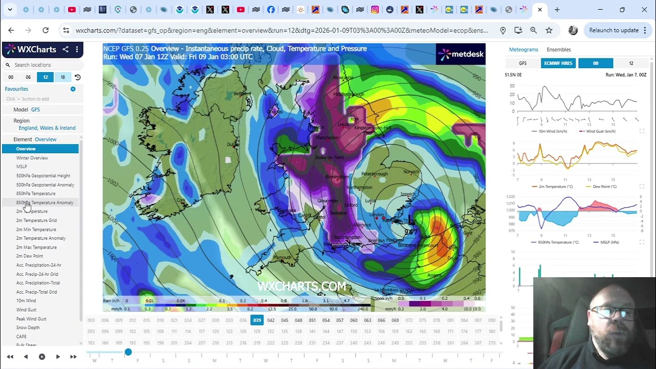Viewport: 656px width, 369px height.
Task: Click the metdesk logo on the map
Action: pyautogui.click(x=460, y=54)
